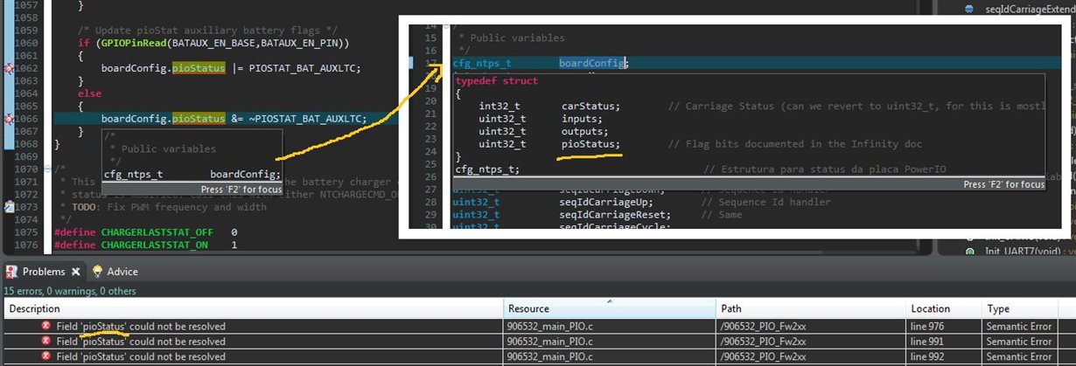Click the error marker on line 1062
The width and height of the screenshot is (1076, 366).
7,68
